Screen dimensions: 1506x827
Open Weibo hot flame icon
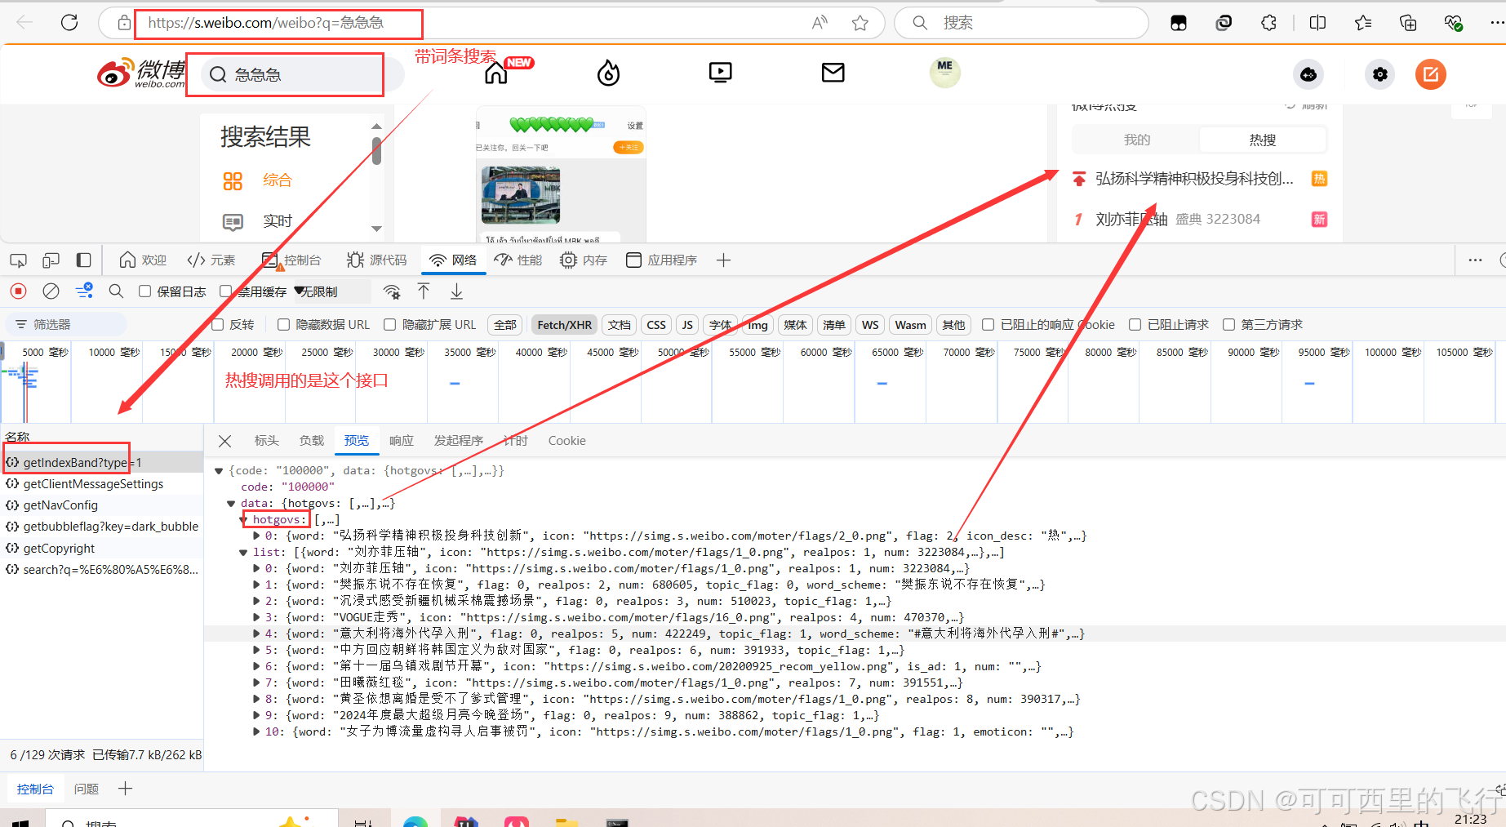click(608, 73)
